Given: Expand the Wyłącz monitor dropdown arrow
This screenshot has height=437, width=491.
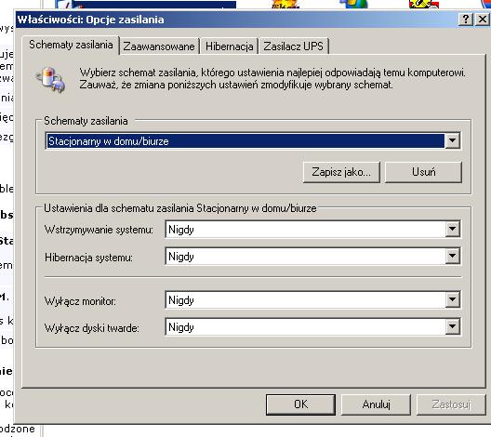Looking at the screenshot, I should pyautogui.click(x=452, y=300).
